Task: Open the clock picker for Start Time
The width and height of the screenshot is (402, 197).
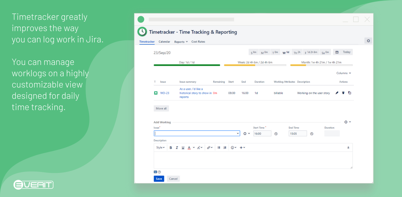Action: [276, 134]
